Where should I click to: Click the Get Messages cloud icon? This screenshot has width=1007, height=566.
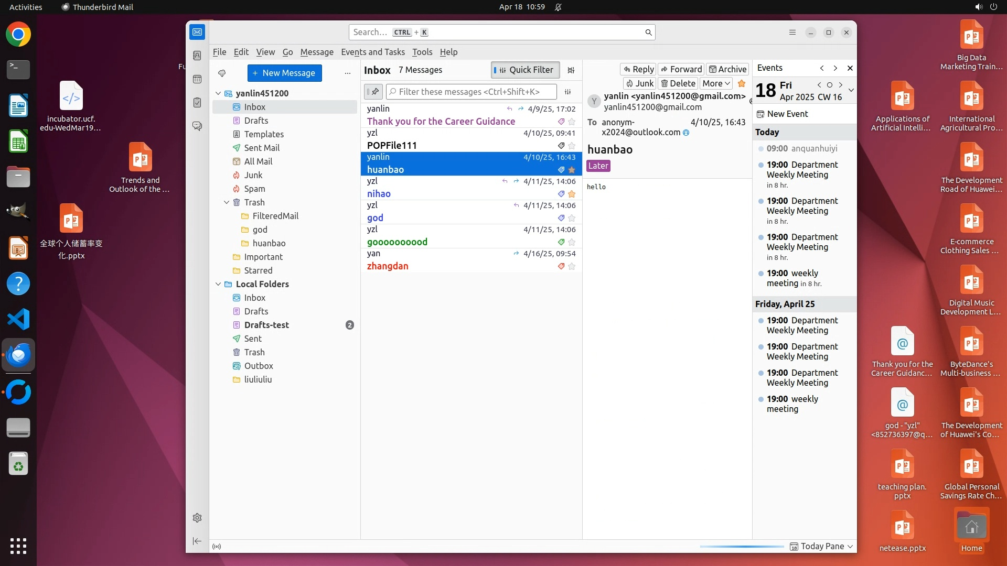point(222,73)
